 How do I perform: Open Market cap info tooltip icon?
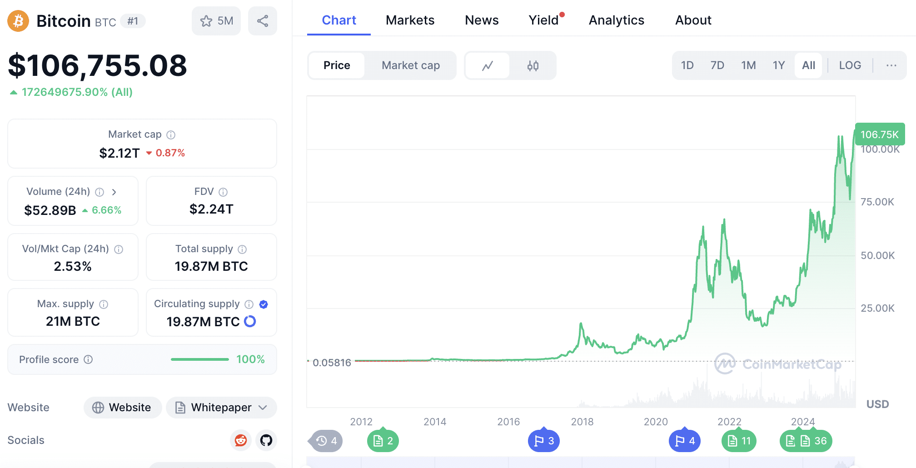(171, 135)
